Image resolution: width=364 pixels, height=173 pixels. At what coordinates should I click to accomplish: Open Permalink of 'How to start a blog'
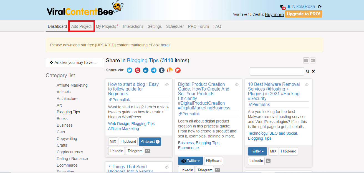119,100
